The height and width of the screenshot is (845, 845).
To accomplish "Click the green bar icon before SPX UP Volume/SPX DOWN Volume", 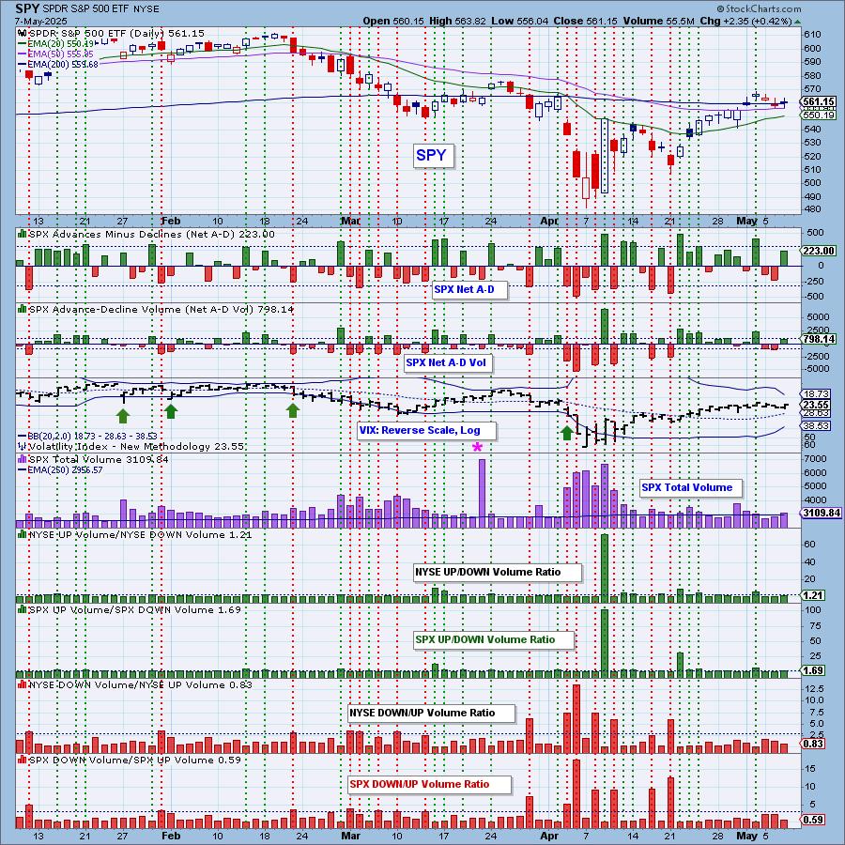I will point(23,609).
